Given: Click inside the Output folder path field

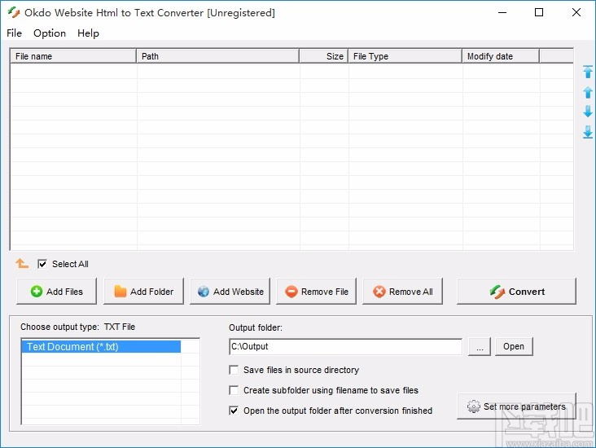Looking at the screenshot, I should pos(345,346).
